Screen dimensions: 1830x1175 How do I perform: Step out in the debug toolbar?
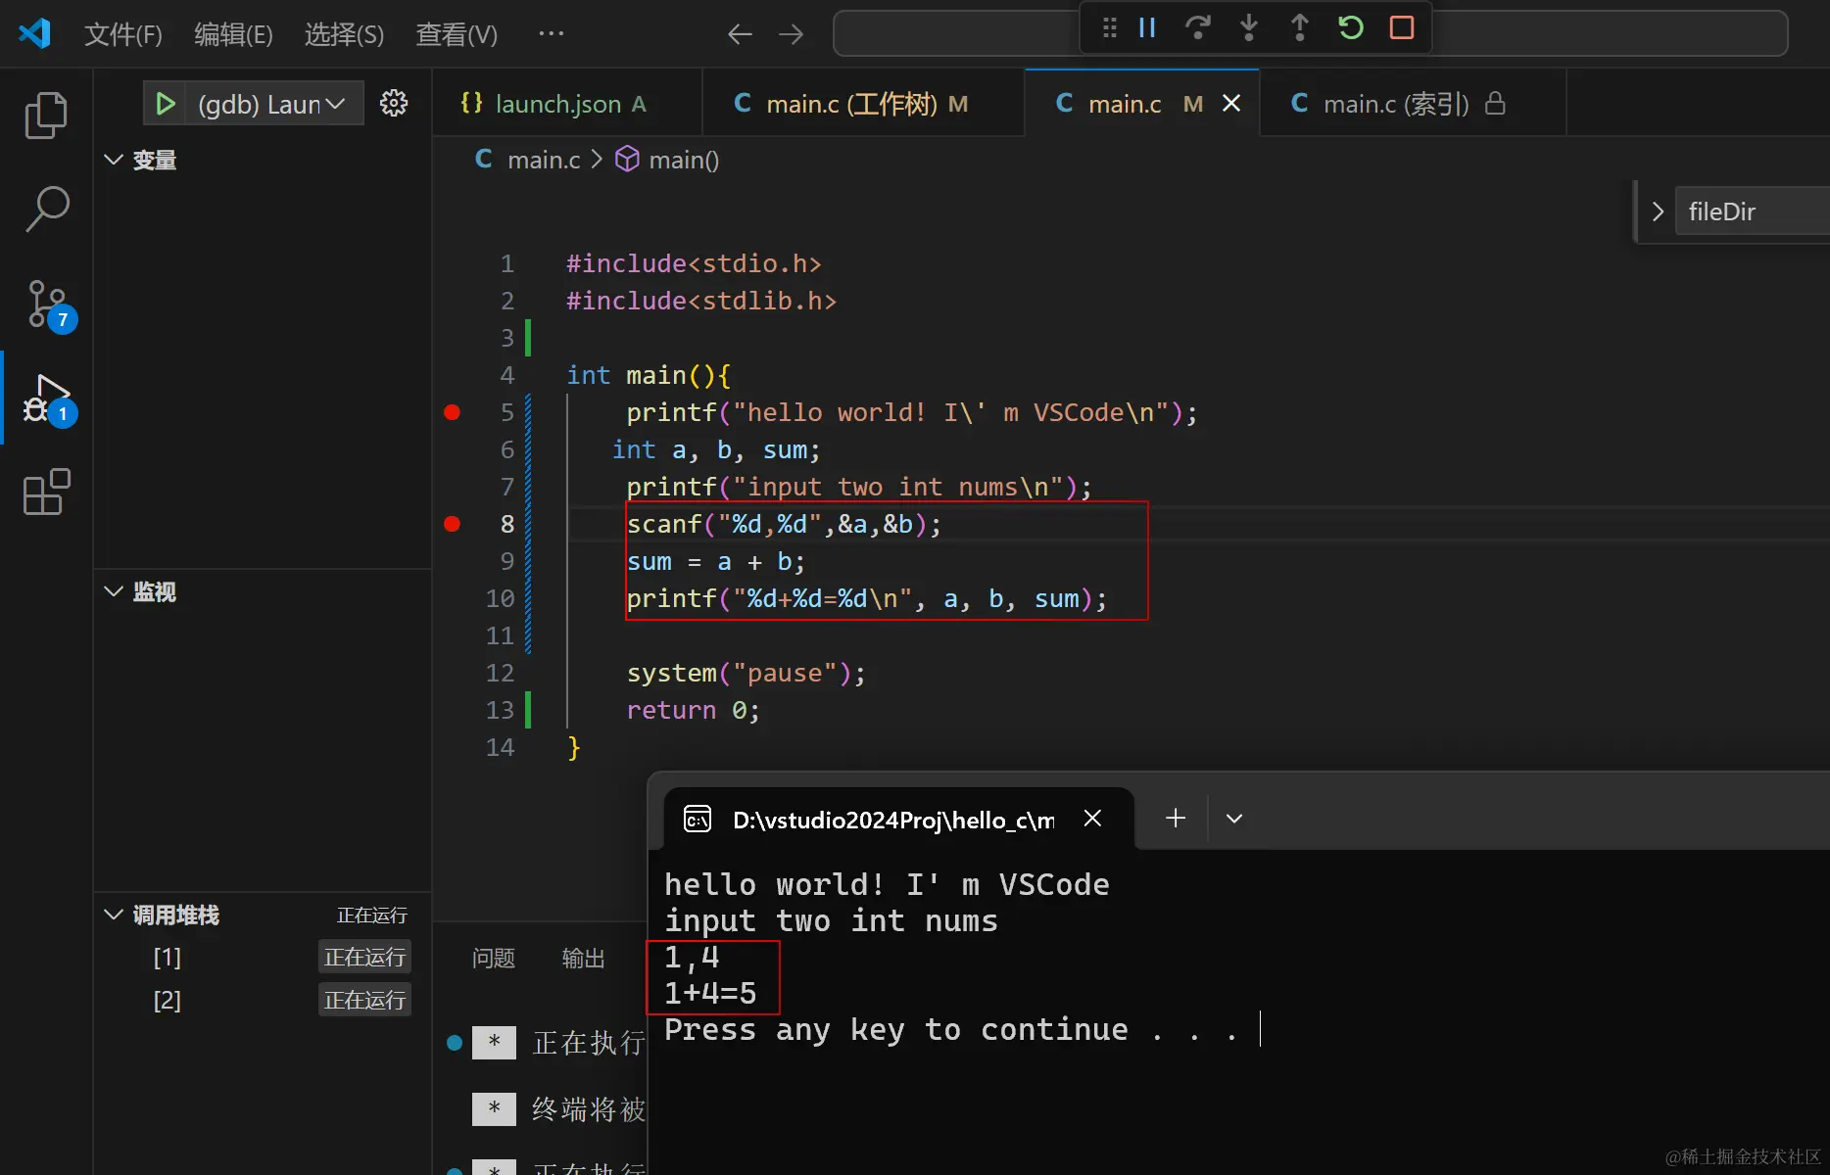click(1299, 27)
